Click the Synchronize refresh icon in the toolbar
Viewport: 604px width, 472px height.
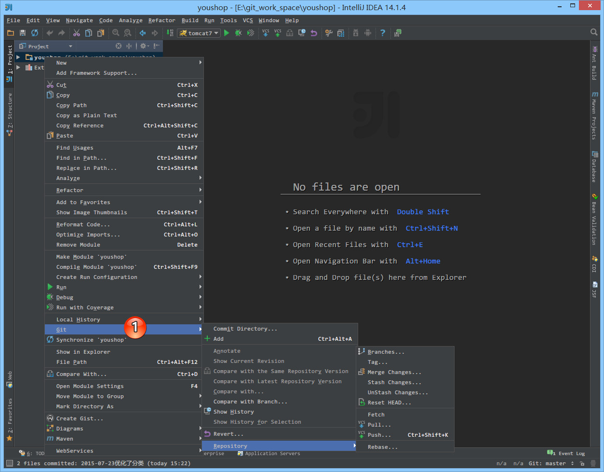(x=35, y=33)
